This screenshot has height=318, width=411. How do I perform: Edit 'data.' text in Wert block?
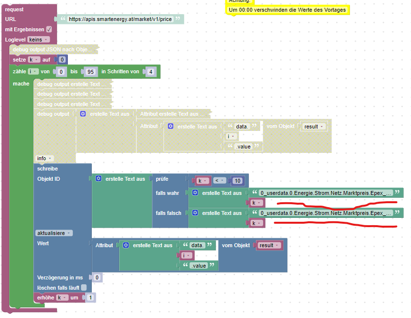pyautogui.click(x=197, y=245)
